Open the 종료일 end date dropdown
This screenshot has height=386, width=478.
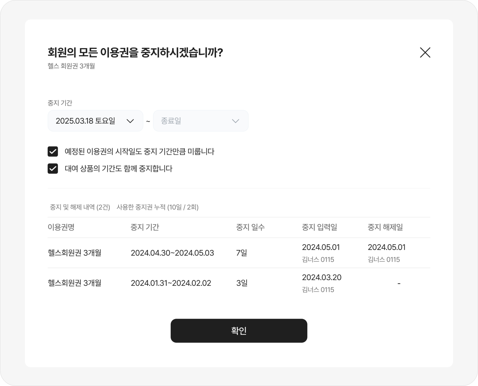click(201, 121)
